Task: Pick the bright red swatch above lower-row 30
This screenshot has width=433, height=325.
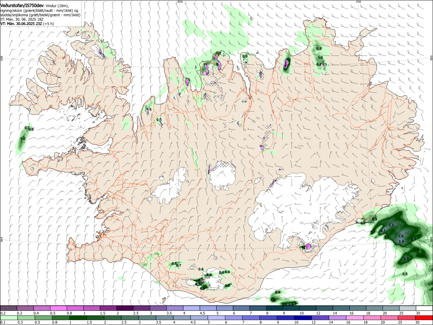Action: (424, 318)
